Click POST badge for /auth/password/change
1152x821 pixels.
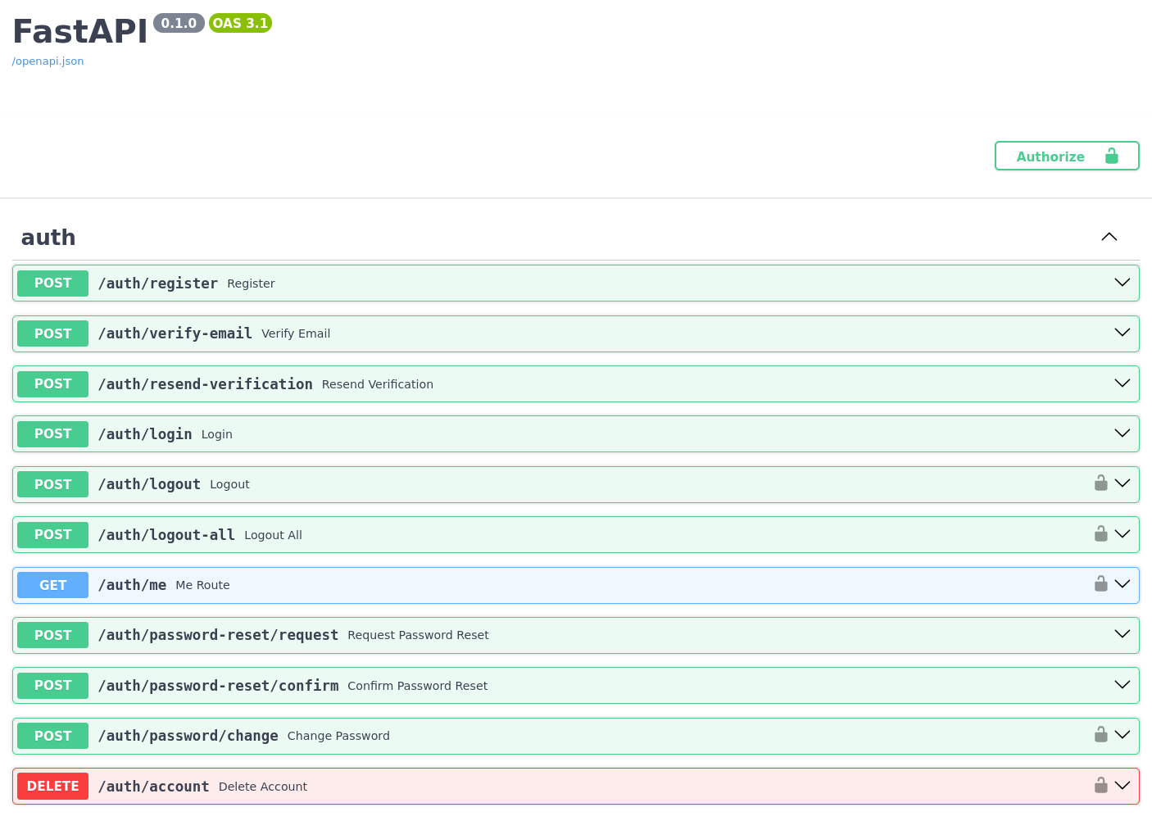coord(52,736)
